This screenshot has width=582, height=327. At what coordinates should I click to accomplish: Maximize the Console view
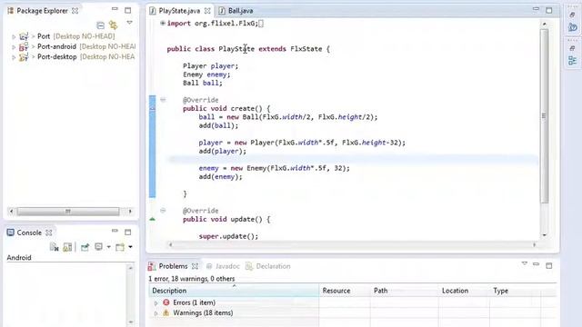[x=127, y=233]
